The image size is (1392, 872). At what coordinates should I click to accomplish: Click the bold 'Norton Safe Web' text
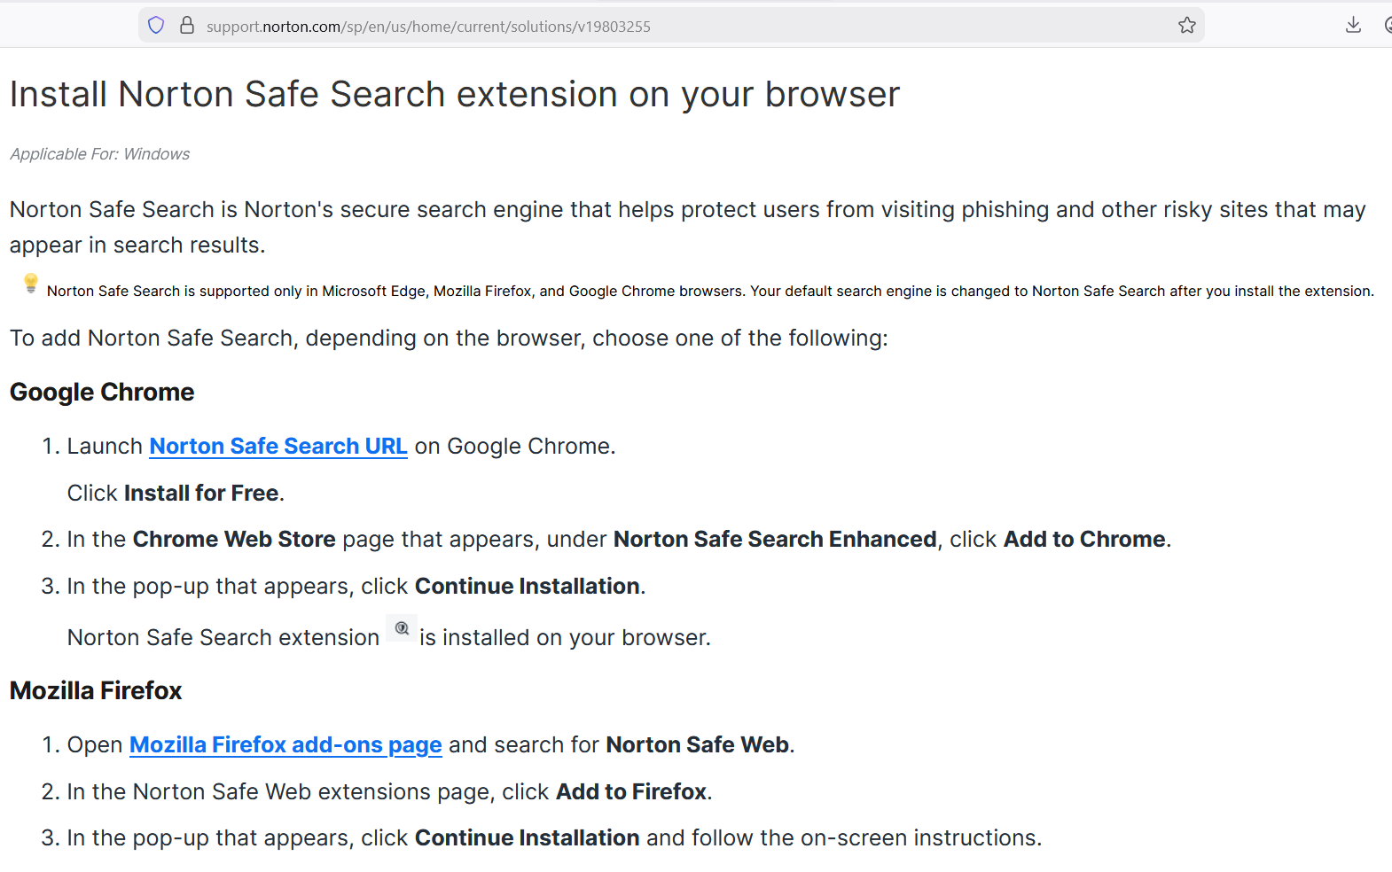pos(697,744)
